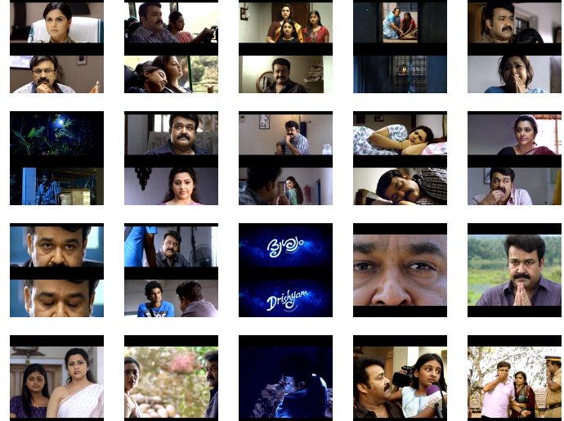Open thumbnail of two women sitting in doorway
564x421 pixels.
(x=400, y=23)
